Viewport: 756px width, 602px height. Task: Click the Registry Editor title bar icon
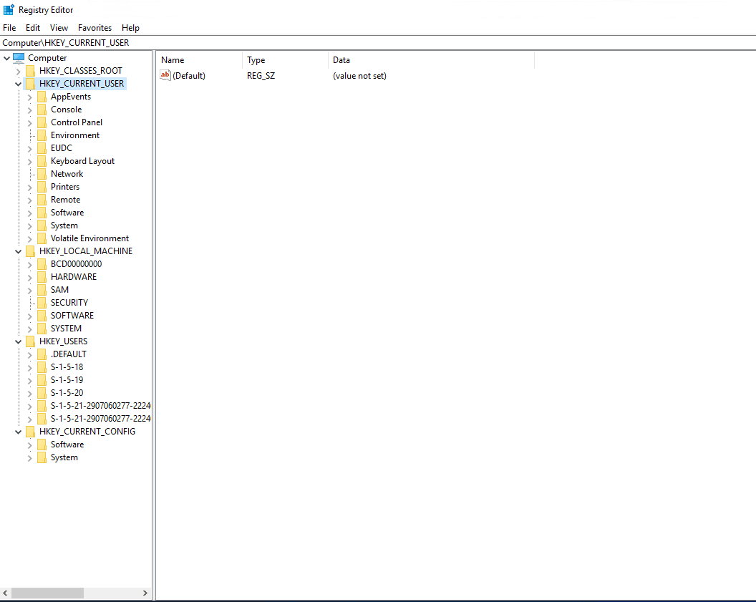(9, 10)
